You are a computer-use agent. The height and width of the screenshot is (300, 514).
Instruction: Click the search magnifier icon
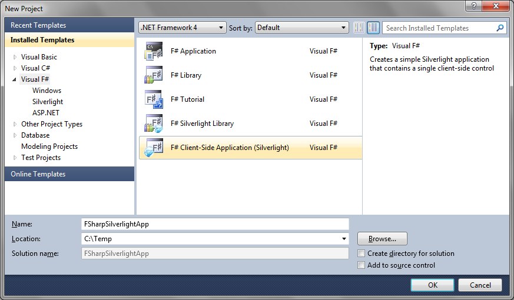[x=500, y=28]
